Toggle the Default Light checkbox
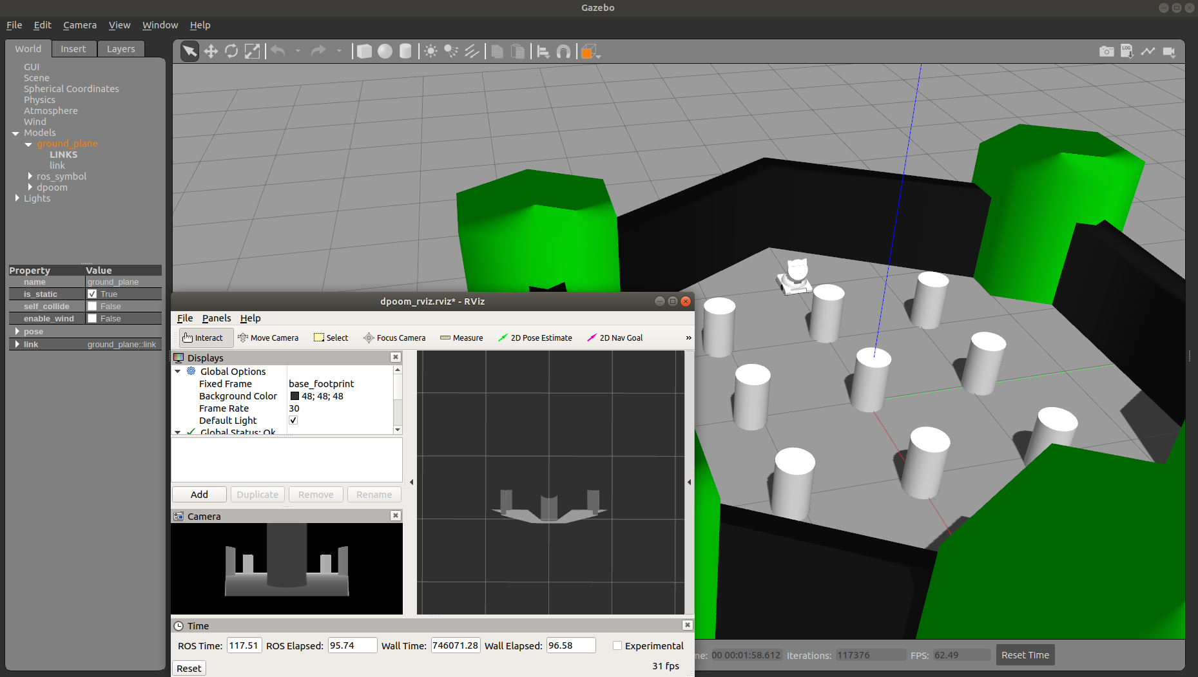This screenshot has width=1198, height=677. 293,421
